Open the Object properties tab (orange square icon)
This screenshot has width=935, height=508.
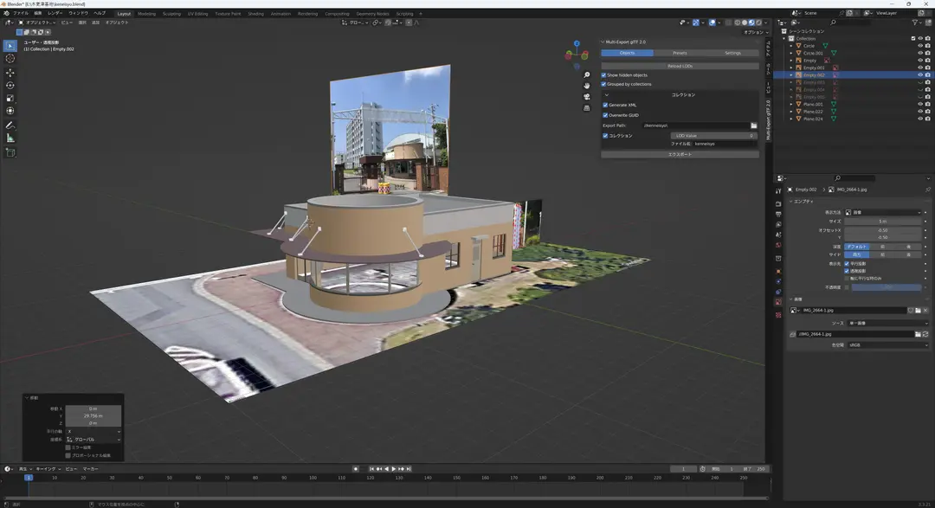coord(778,271)
